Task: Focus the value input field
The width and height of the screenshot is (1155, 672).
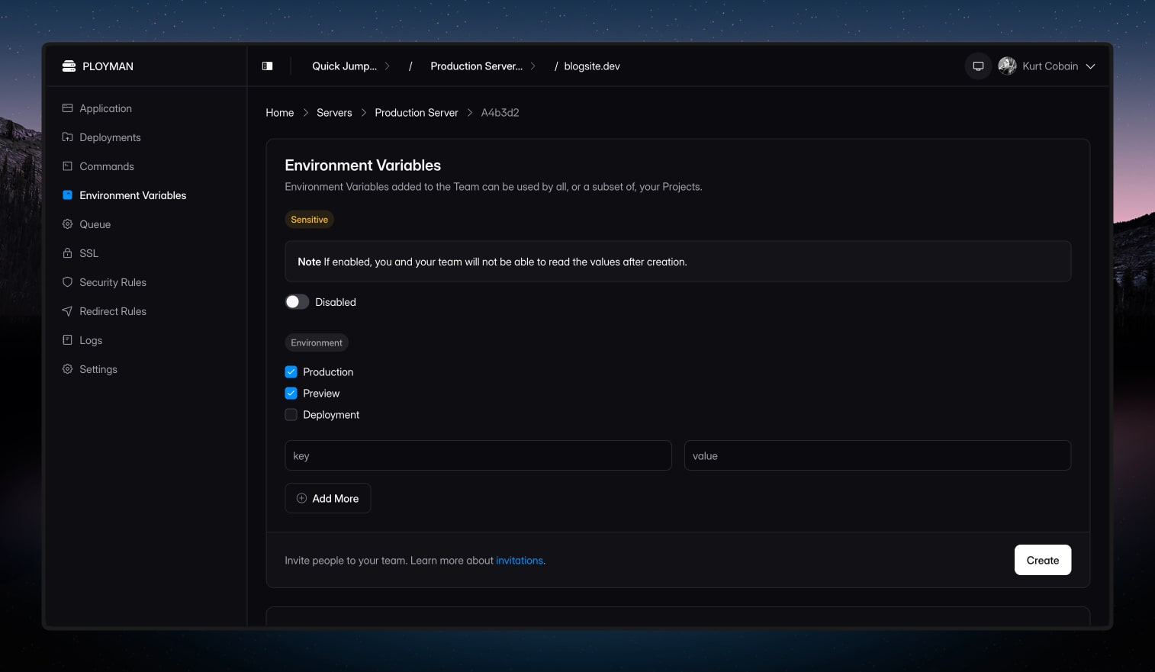Action: click(877, 455)
